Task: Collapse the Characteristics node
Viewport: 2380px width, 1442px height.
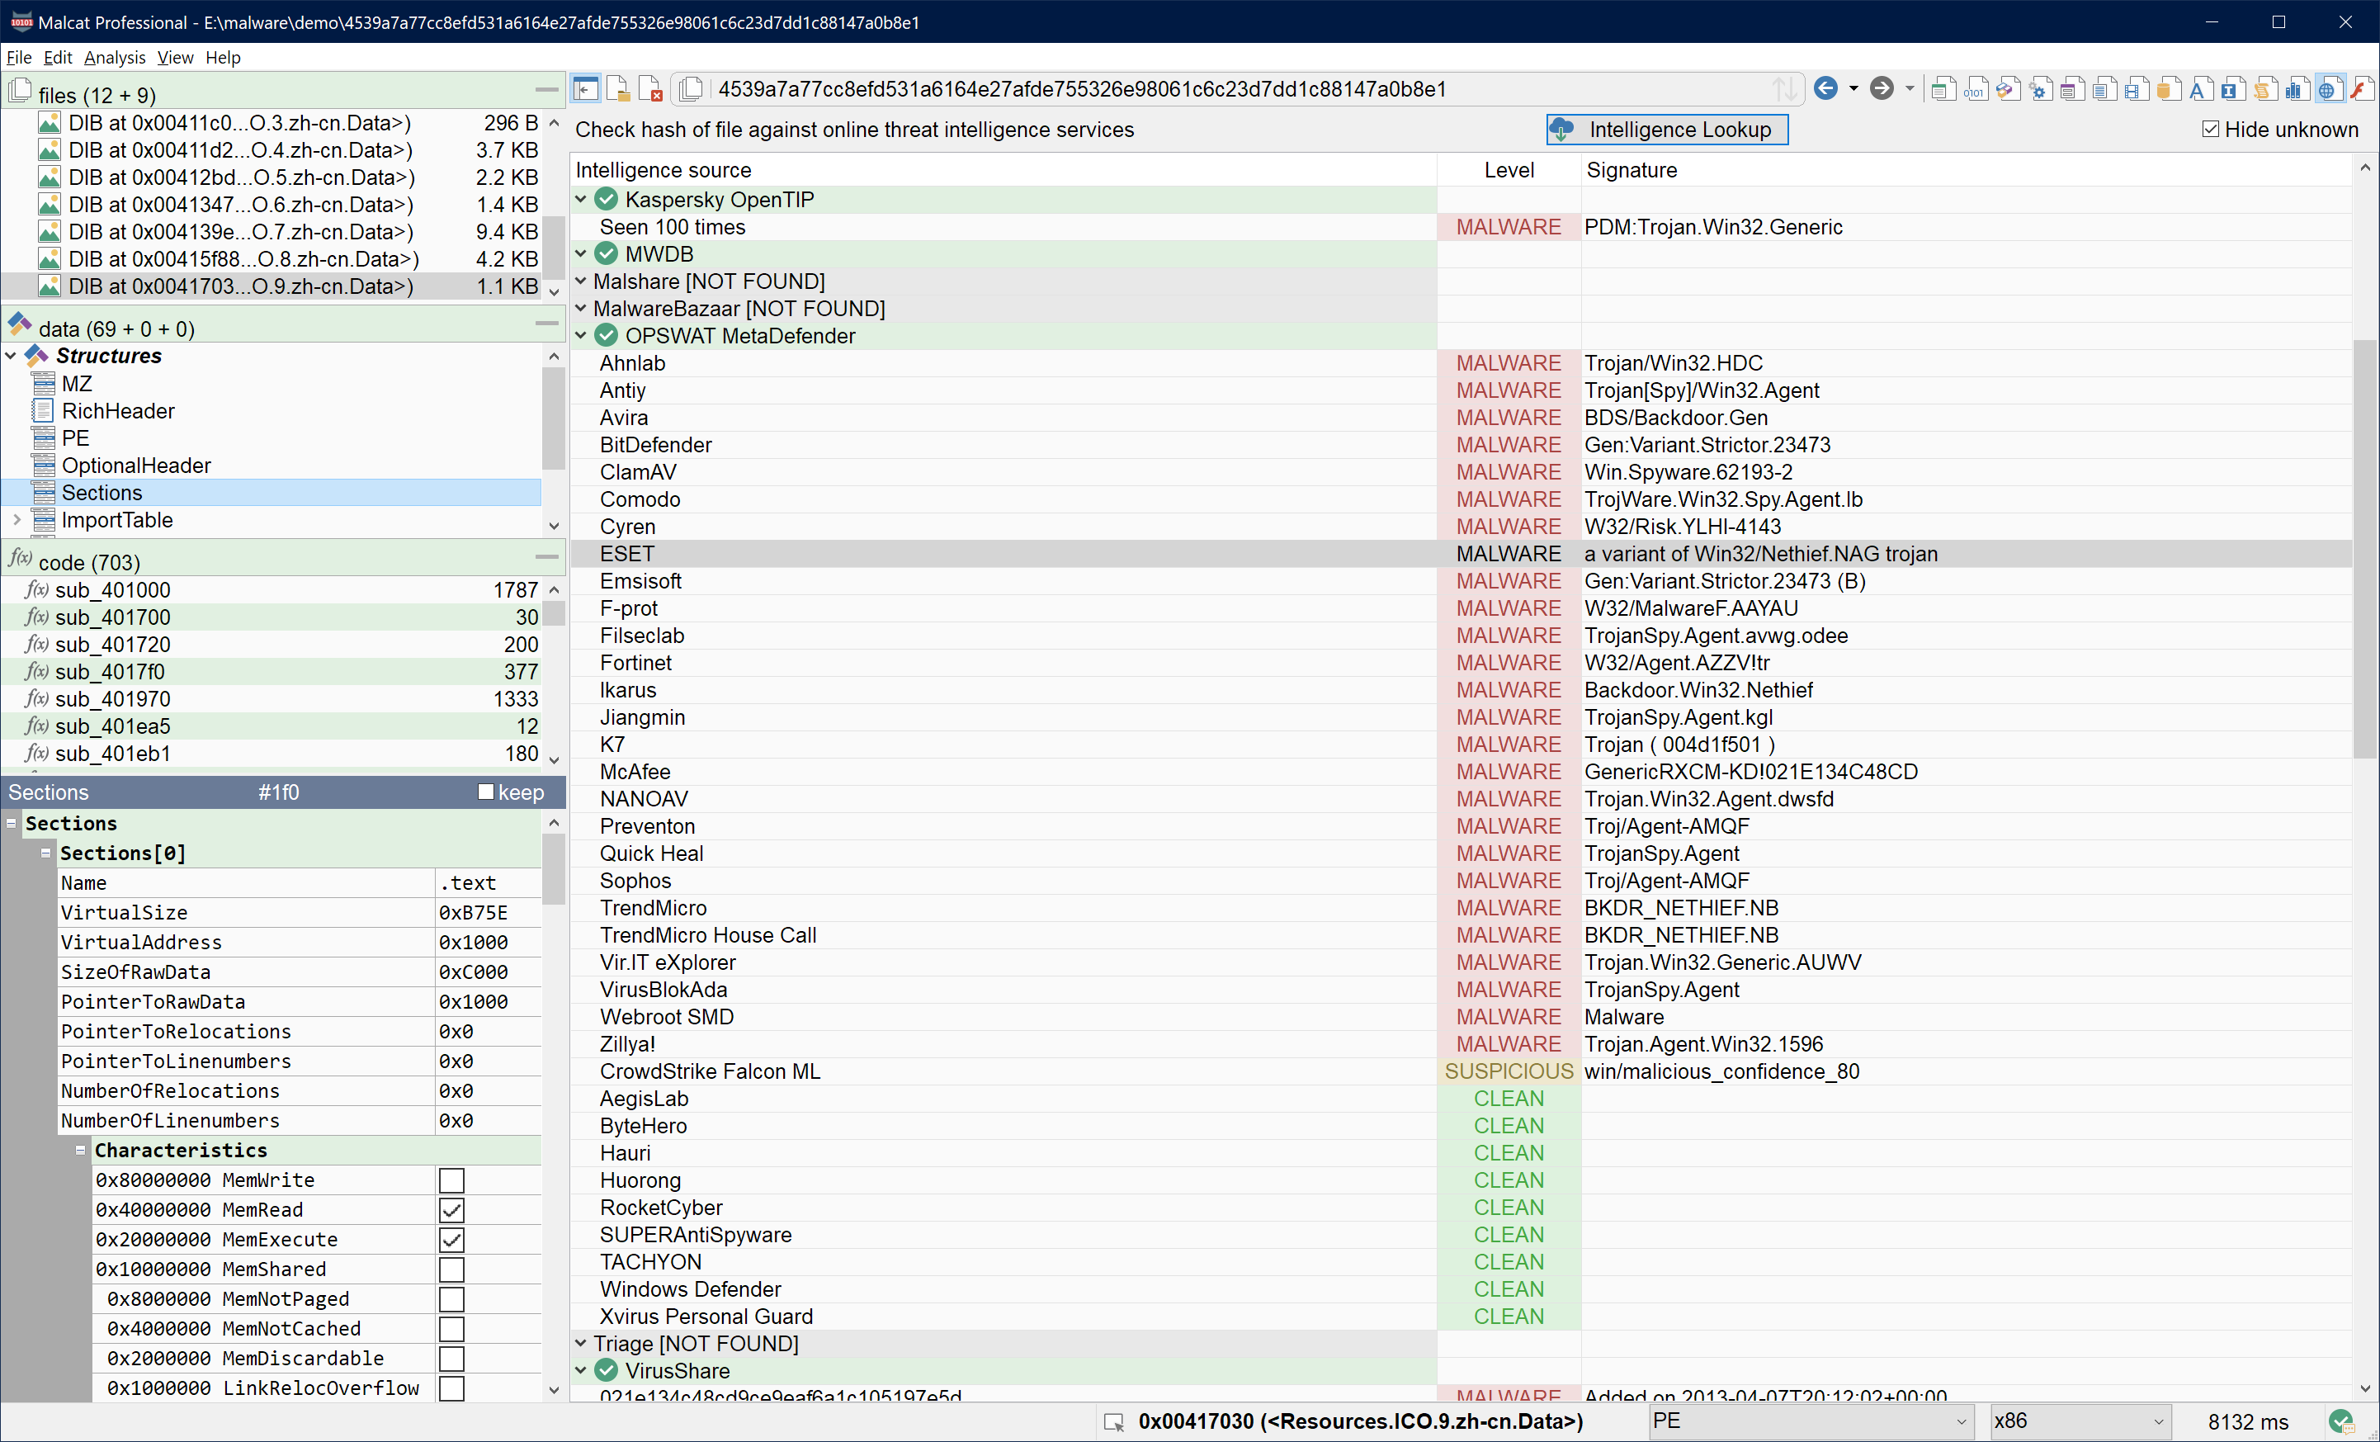Action: pyautogui.click(x=80, y=1149)
